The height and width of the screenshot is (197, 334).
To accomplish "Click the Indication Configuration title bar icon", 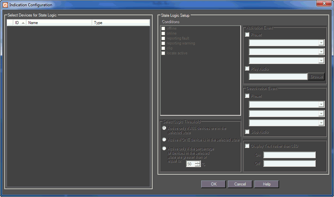I will coord(5,5).
